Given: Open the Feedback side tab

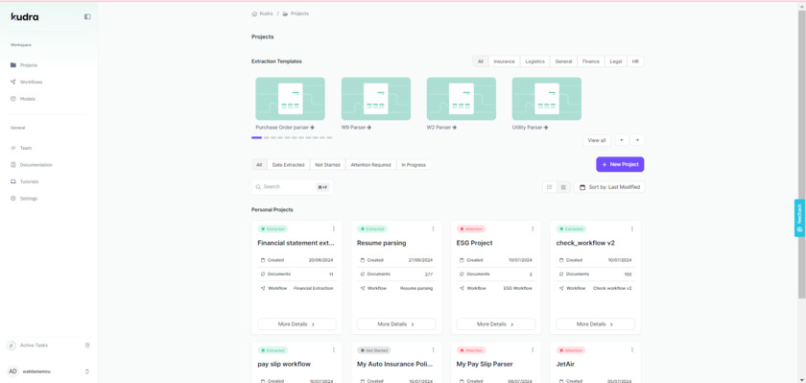Looking at the screenshot, I should coord(799,218).
